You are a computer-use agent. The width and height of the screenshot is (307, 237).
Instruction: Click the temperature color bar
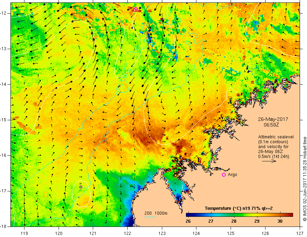[x=239, y=215]
